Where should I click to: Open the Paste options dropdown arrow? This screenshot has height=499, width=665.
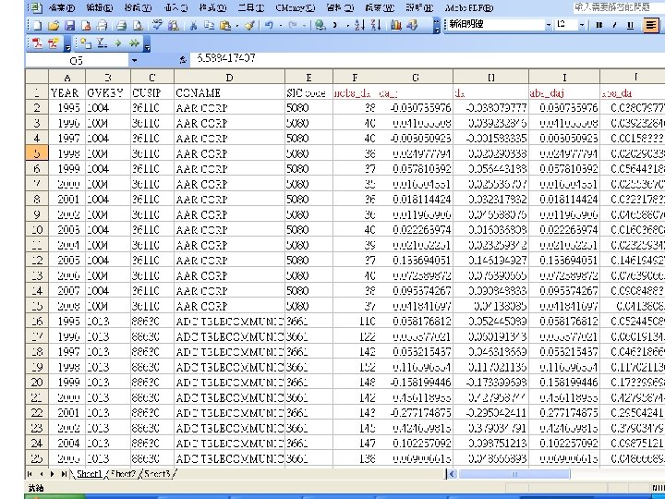pyautogui.click(x=236, y=26)
